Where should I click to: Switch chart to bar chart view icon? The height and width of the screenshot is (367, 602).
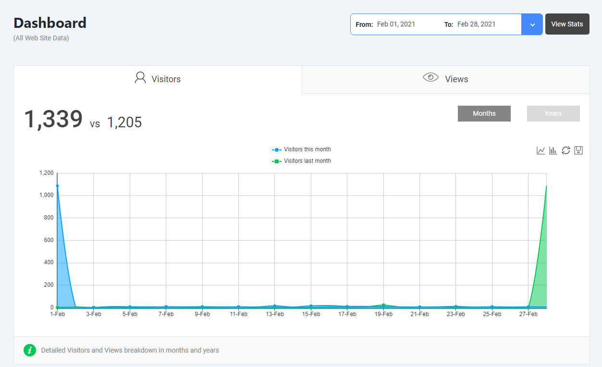point(553,150)
